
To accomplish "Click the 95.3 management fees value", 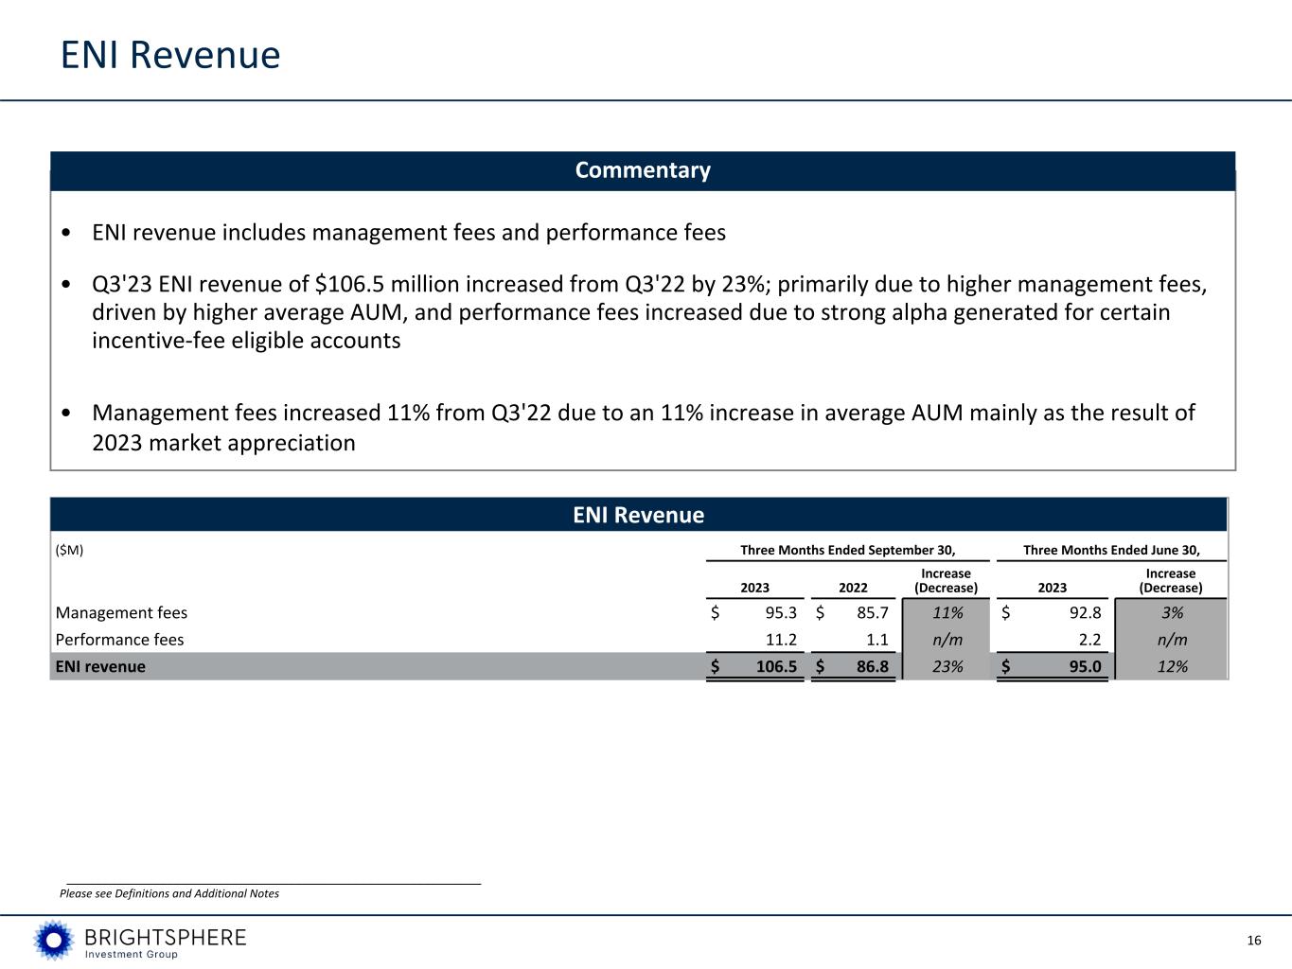I will tap(780, 612).
